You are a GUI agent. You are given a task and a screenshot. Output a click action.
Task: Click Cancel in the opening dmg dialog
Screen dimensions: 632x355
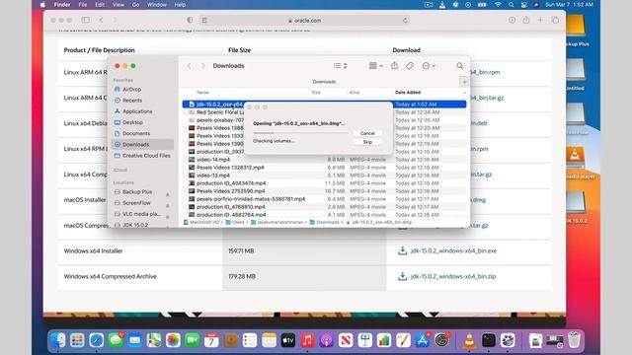click(x=367, y=133)
